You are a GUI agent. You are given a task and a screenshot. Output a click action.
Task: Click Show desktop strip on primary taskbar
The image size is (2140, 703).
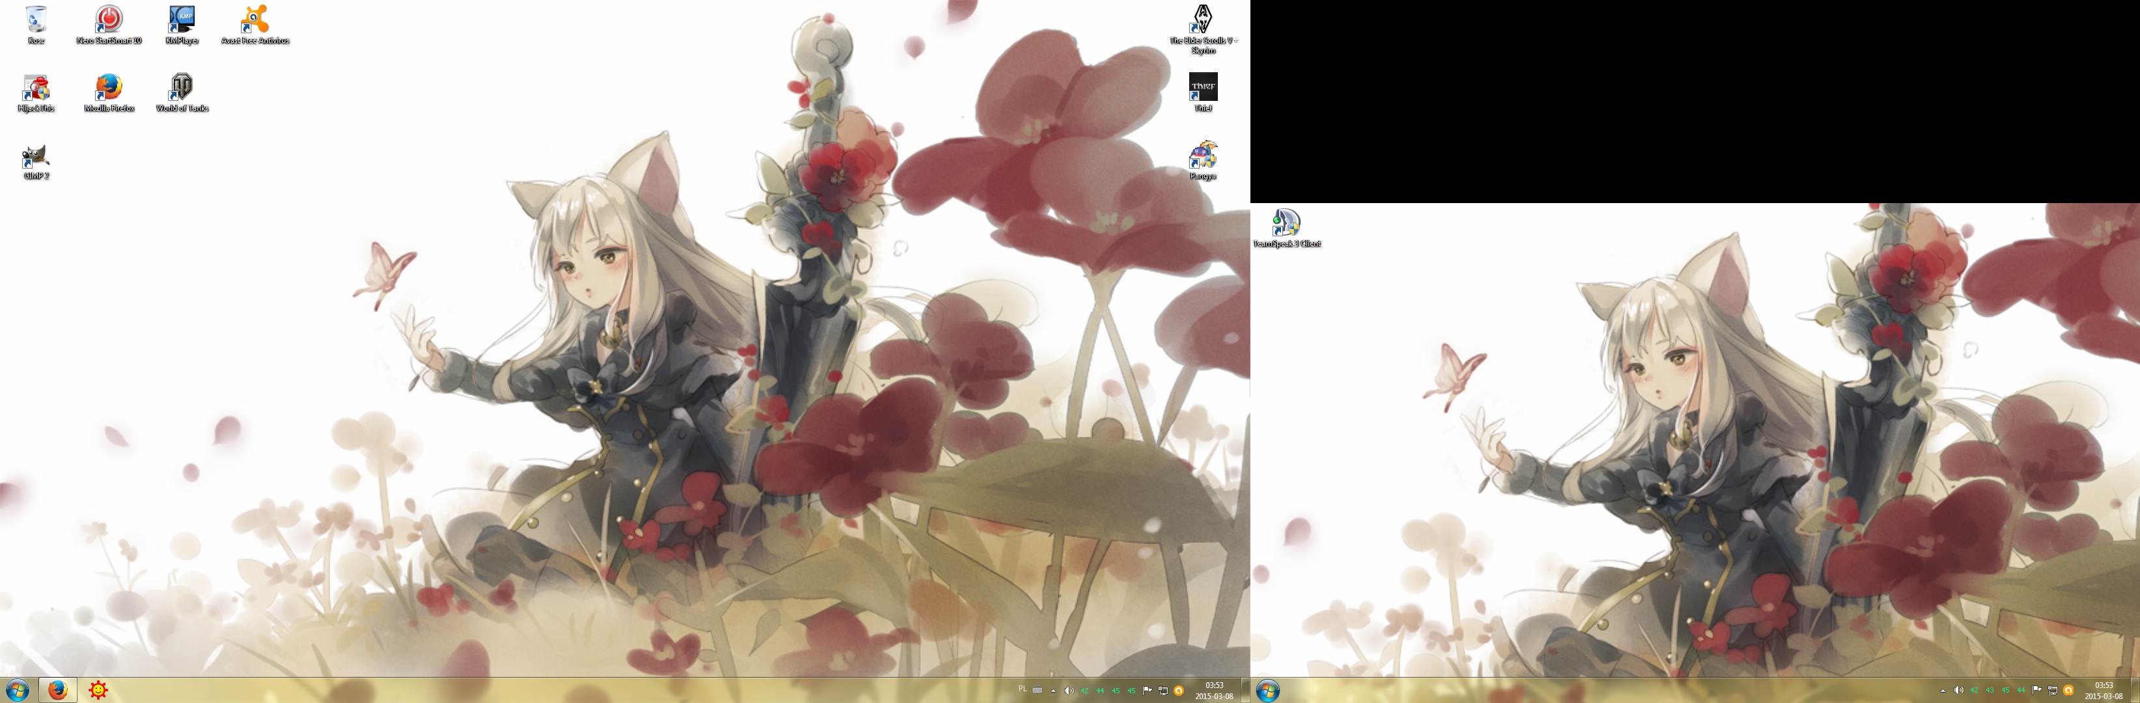[1246, 691]
